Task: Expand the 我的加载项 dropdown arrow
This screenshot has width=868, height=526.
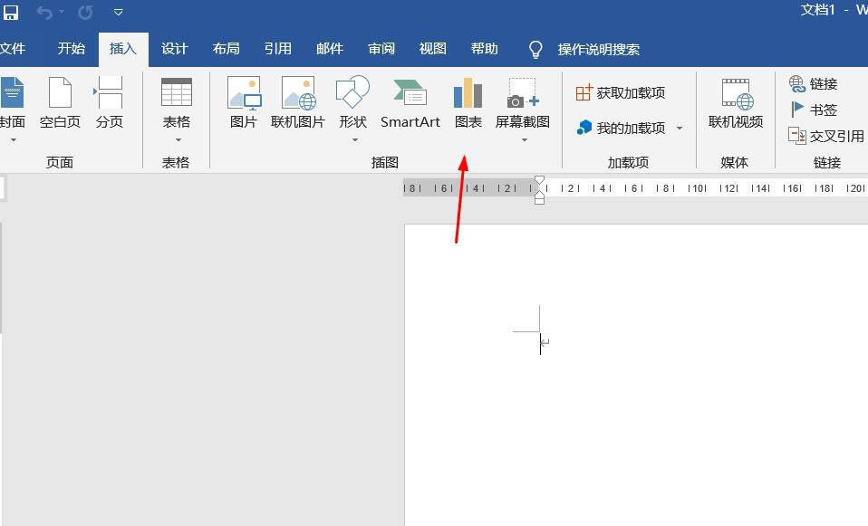Action: 680,128
